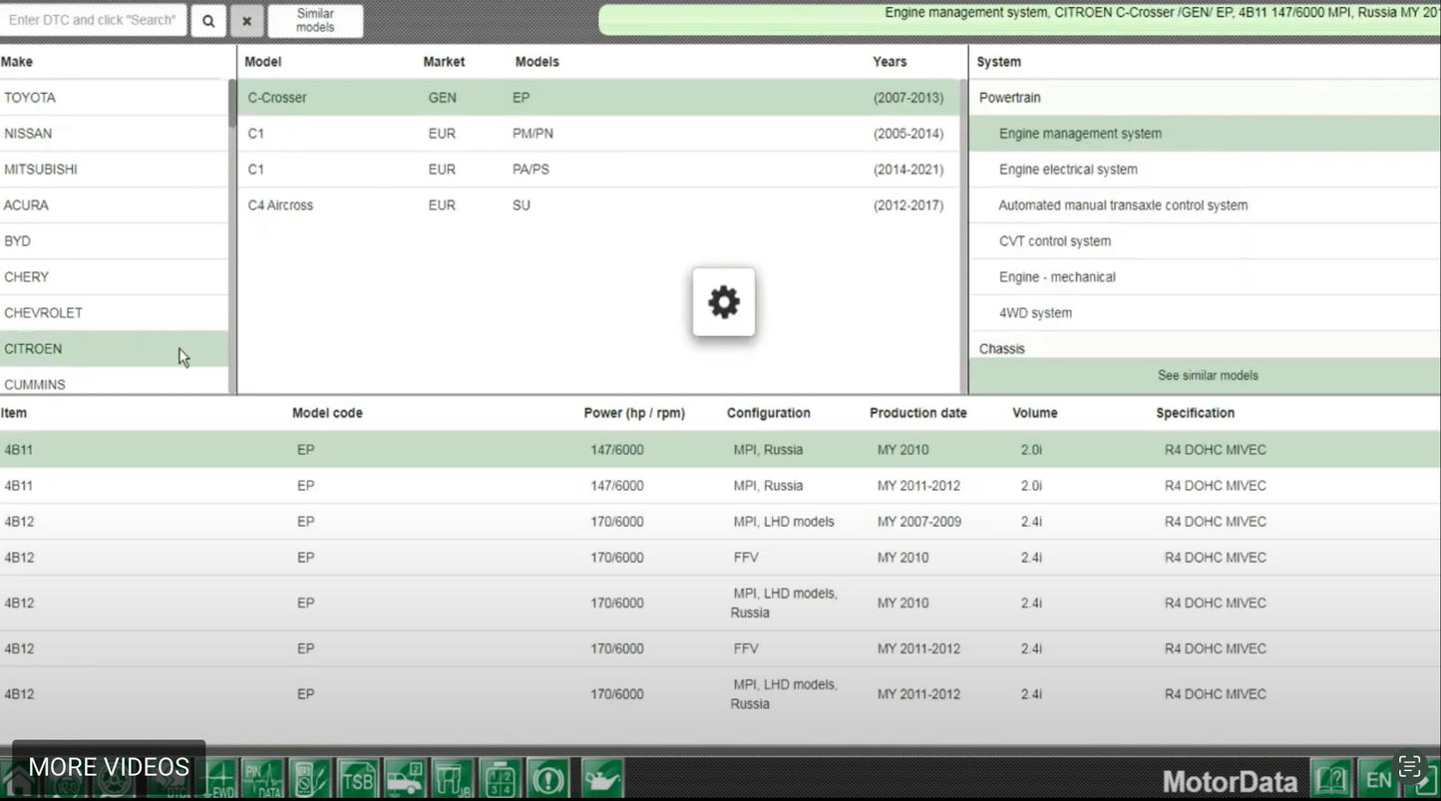Viewport: 1441px width, 801px height.
Task: Click the gear settings icon
Action: coord(724,301)
